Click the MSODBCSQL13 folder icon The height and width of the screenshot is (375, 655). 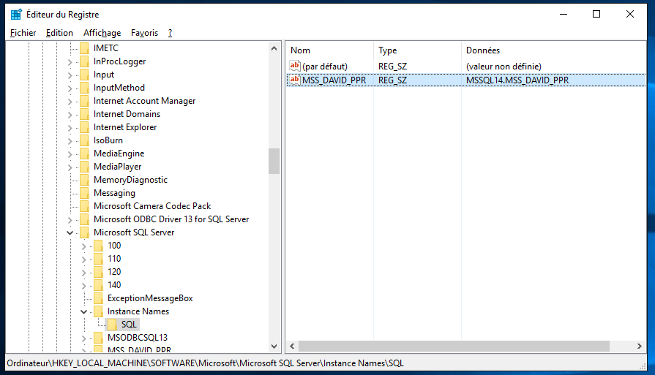tap(99, 338)
